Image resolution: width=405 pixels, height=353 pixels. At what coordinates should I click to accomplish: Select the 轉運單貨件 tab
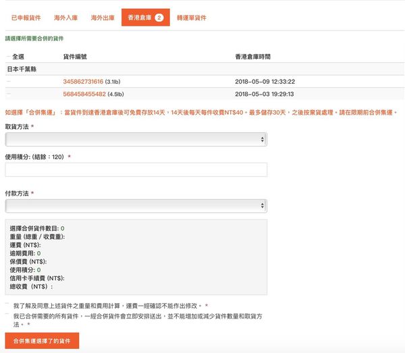click(192, 18)
